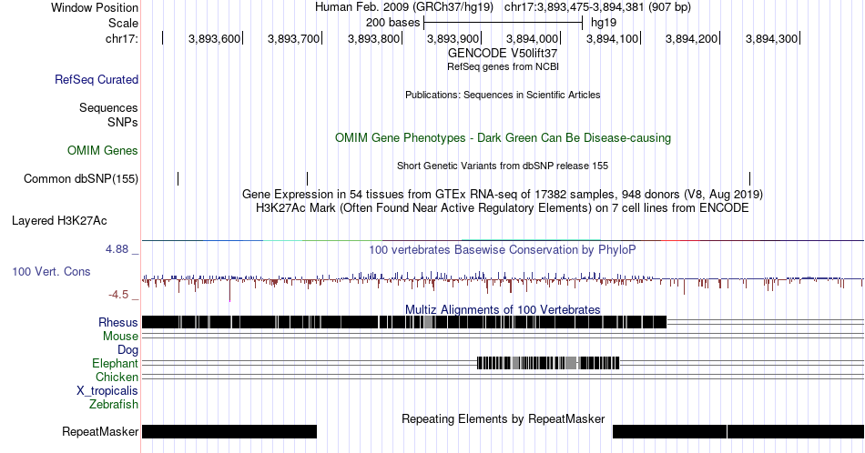The image size is (865, 453).
Task: Click the GENCODE V50lift37 track title
Action: (503, 53)
